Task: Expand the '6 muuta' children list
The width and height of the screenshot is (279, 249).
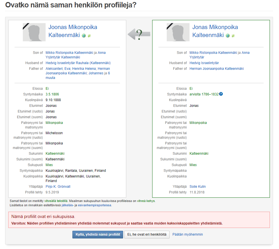Action: (78, 75)
